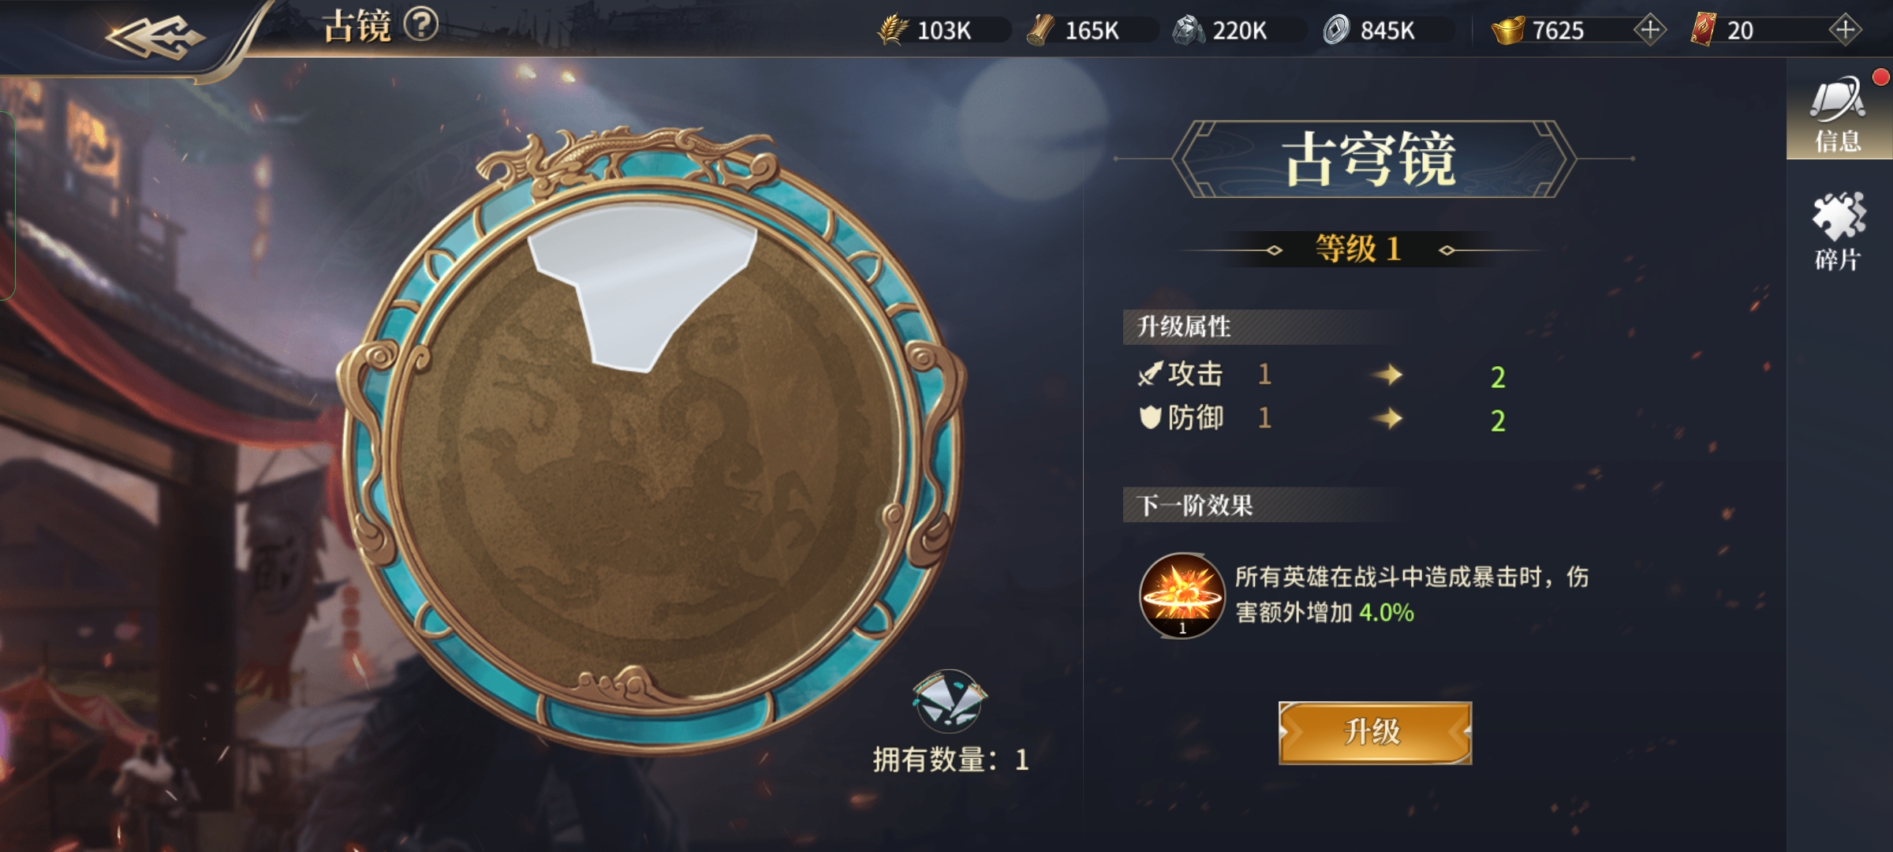Click the 古穹镜 title banner
The height and width of the screenshot is (852, 1893).
point(1372,159)
